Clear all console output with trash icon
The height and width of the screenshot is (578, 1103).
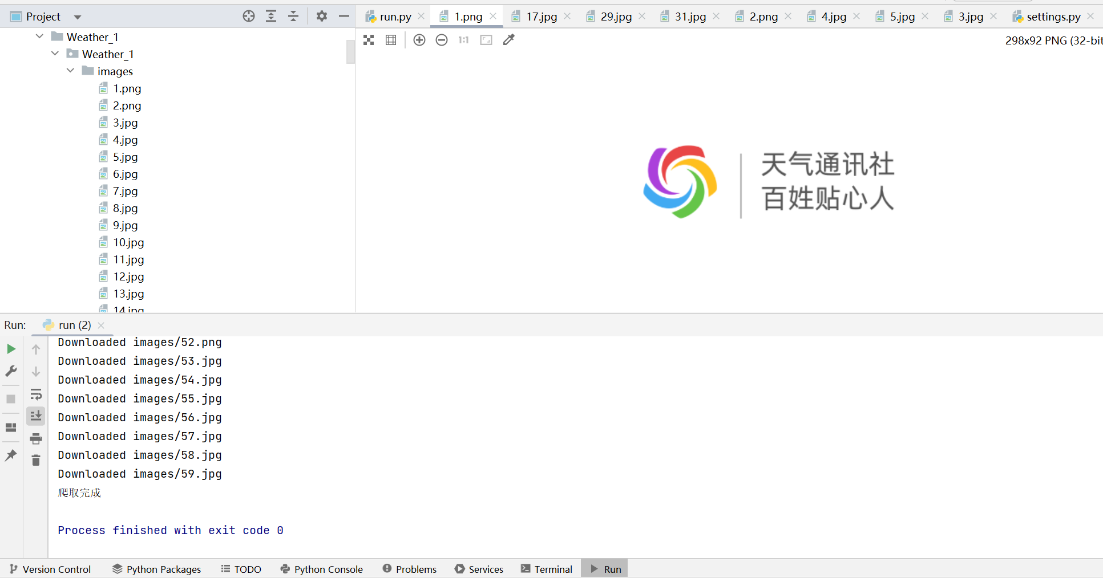(36, 460)
